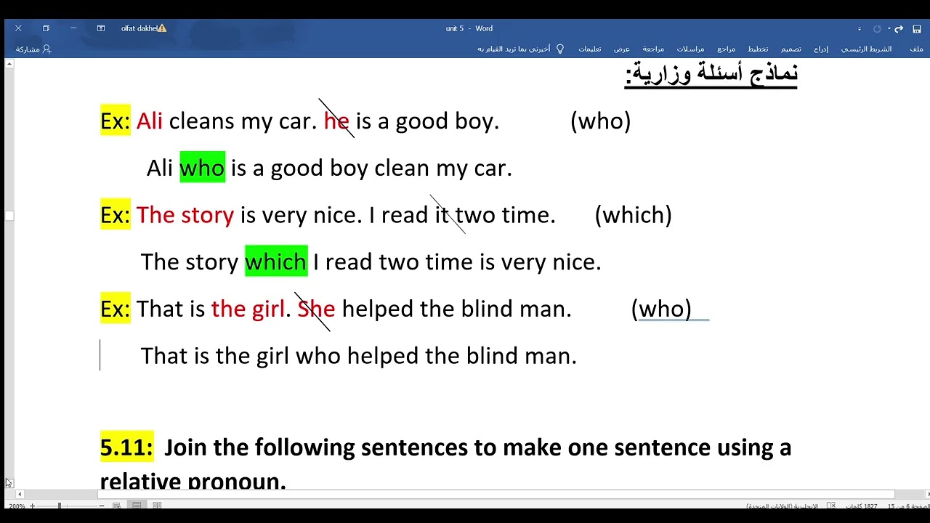The image size is (930, 523).
Task: Switch to Read Mode view icon
Action: [x=157, y=506]
